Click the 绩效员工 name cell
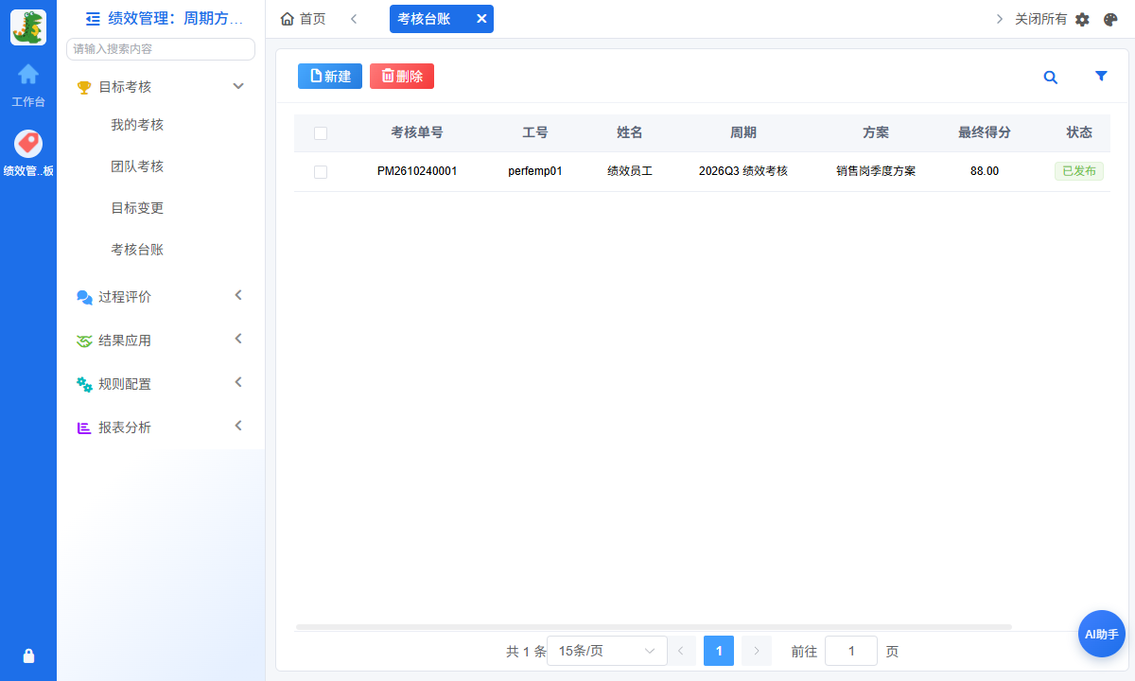The height and width of the screenshot is (681, 1135). tap(630, 172)
